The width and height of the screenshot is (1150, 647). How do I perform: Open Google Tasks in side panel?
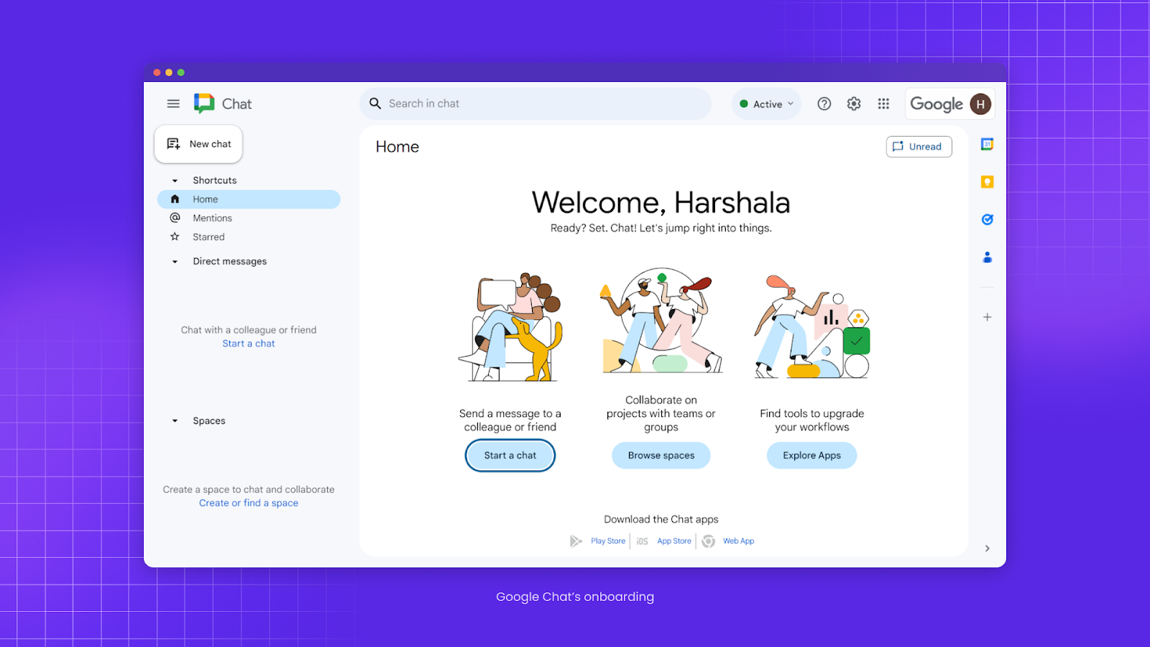pyautogui.click(x=988, y=219)
